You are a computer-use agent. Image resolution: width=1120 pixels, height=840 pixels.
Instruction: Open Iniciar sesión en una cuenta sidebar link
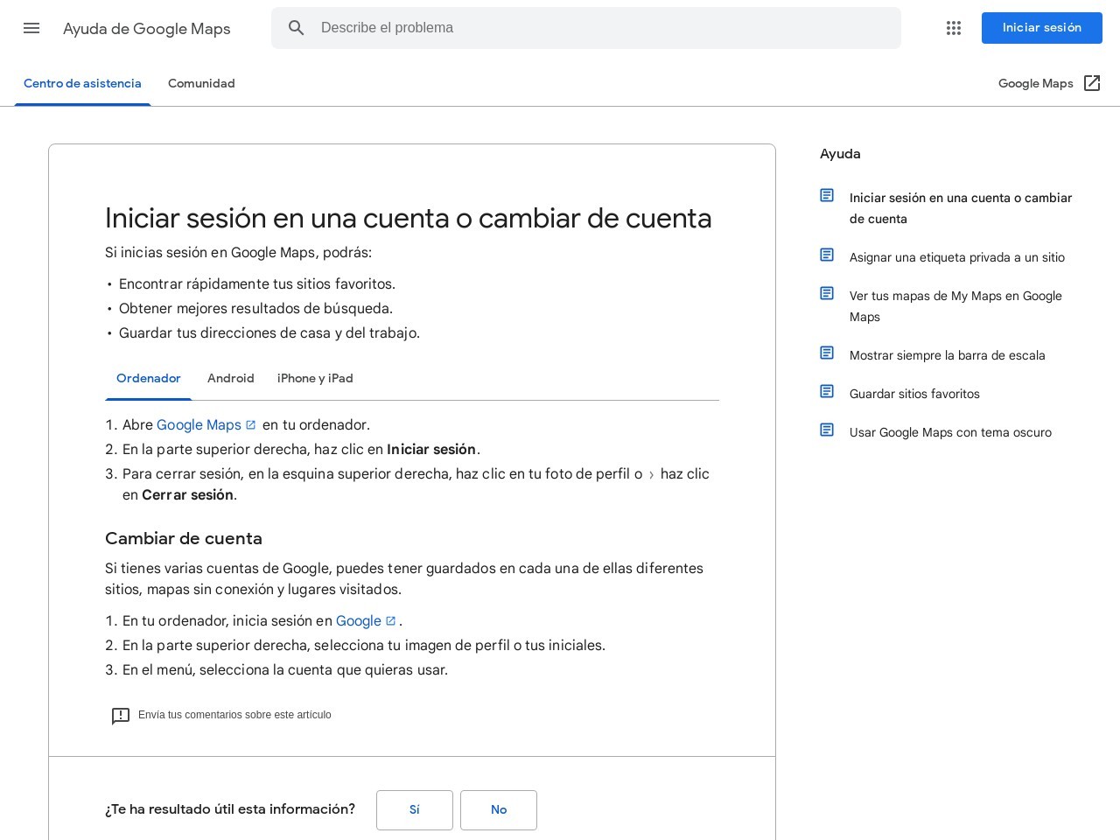[961, 208]
